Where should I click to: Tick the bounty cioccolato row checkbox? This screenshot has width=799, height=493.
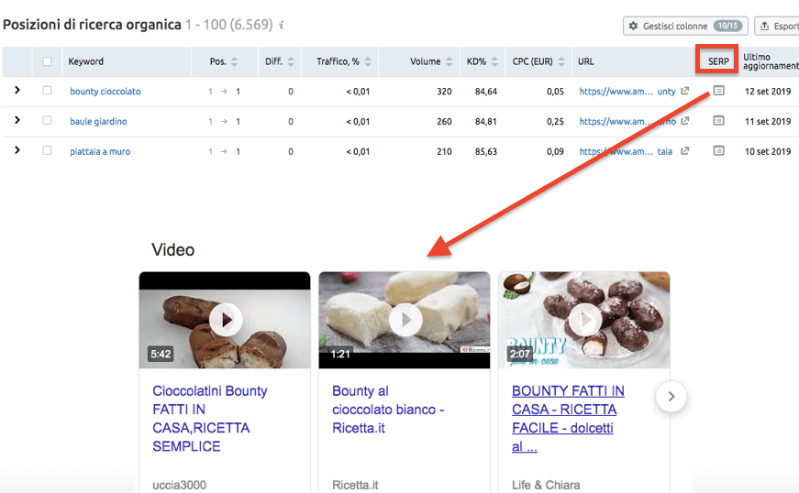click(x=47, y=91)
